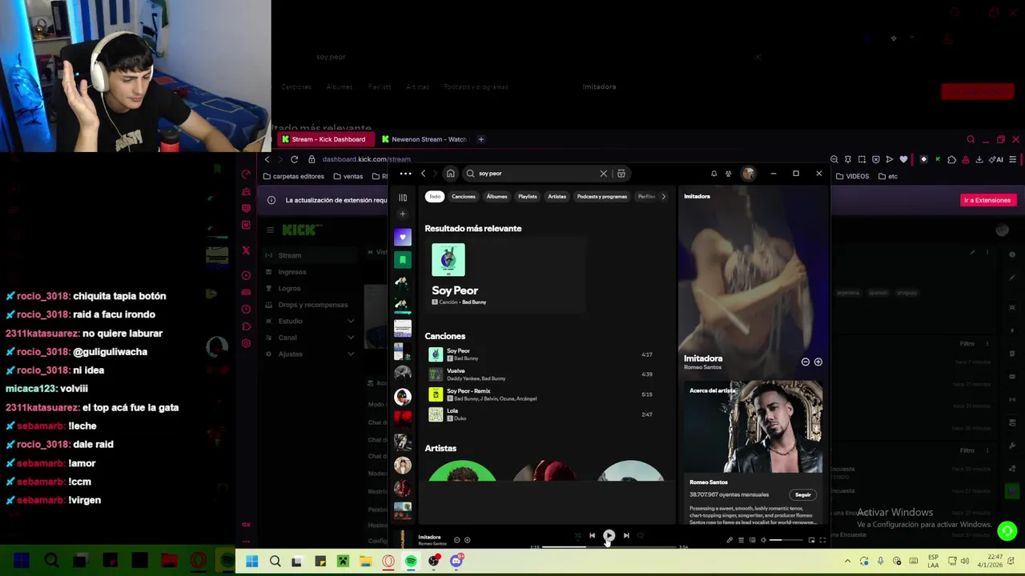Skip to next track
The height and width of the screenshot is (576, 1025).
626,536
